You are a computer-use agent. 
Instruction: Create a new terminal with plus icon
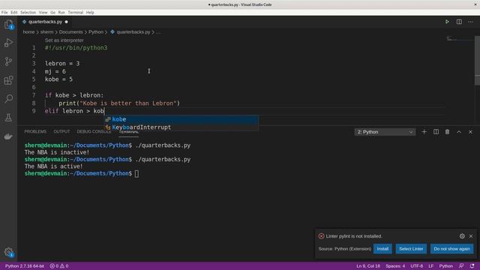pyautogui.click(x=424, y=132)
